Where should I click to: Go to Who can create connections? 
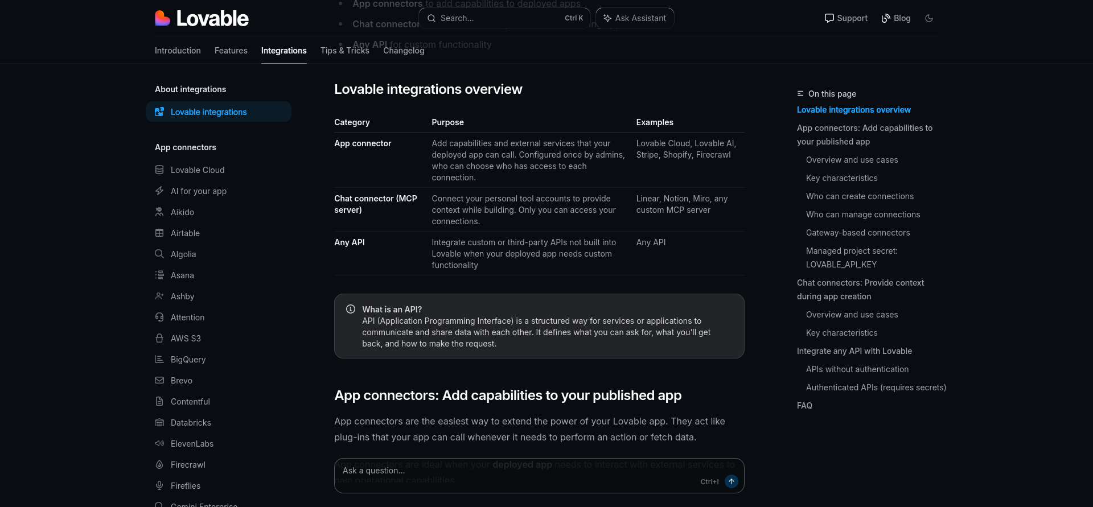coord(860,196)
